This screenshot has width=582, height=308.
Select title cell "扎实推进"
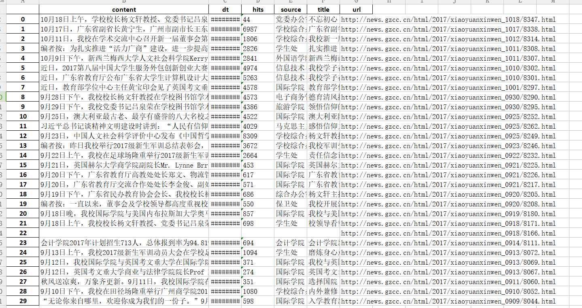point(323,48)
